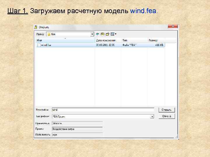The image size is (210, 157).
Task: Click the Файл "FEA" type cell
Action: (129, 45)
